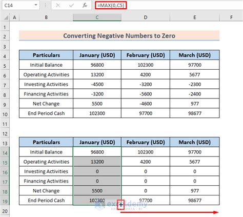Click 'End Period Cash' label in row 10
This screenshot has width=243, height=217.
coord(46,113)
